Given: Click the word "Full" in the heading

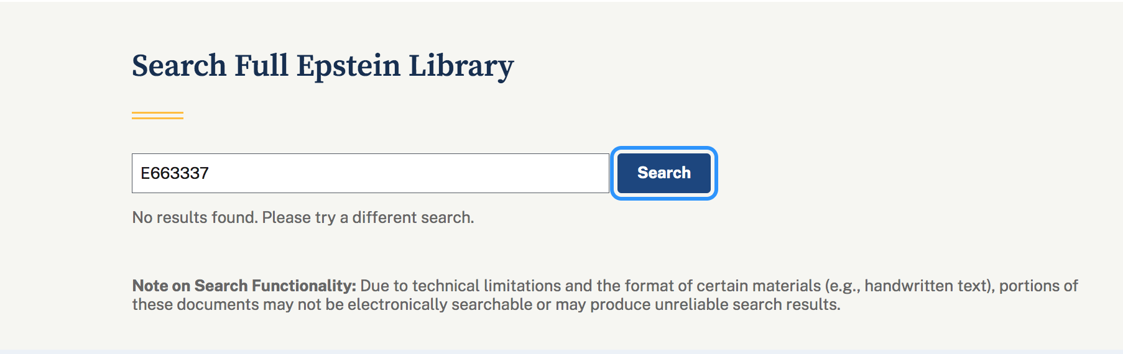Looking at the screenshot, I should (x=261, y=66).
